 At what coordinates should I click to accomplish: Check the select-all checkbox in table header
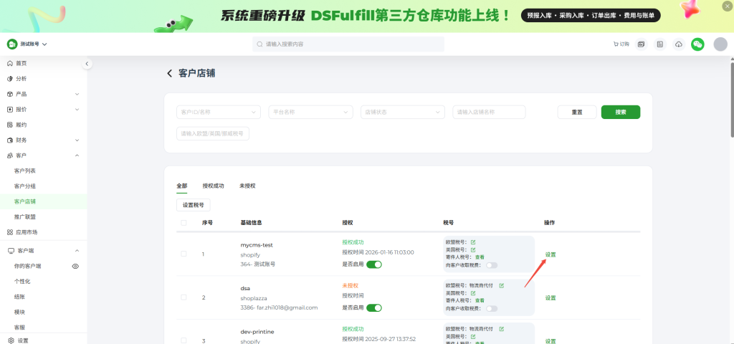point(184,223)
